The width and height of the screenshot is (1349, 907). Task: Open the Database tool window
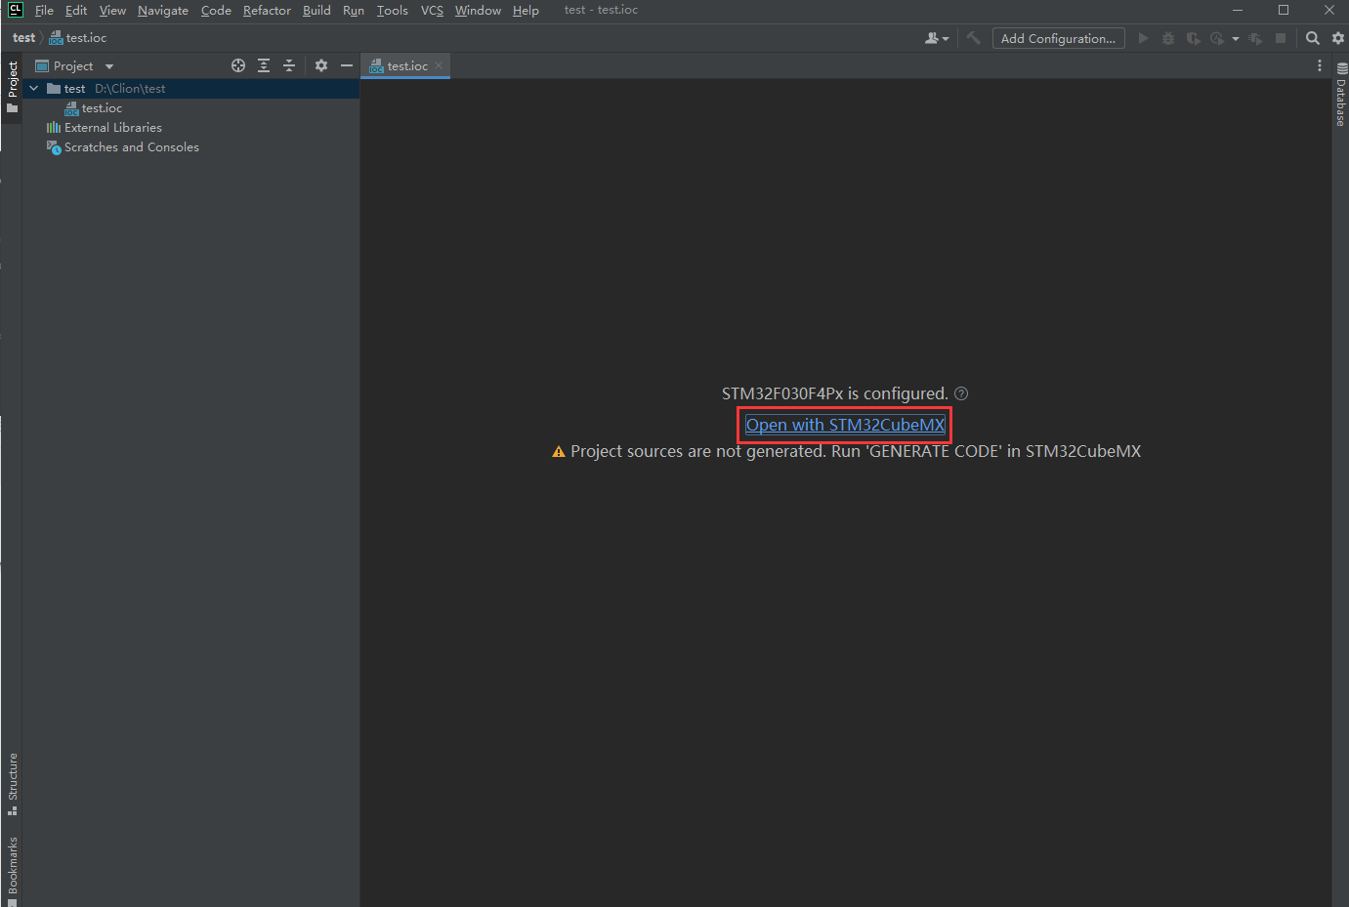coord(1340,96)
